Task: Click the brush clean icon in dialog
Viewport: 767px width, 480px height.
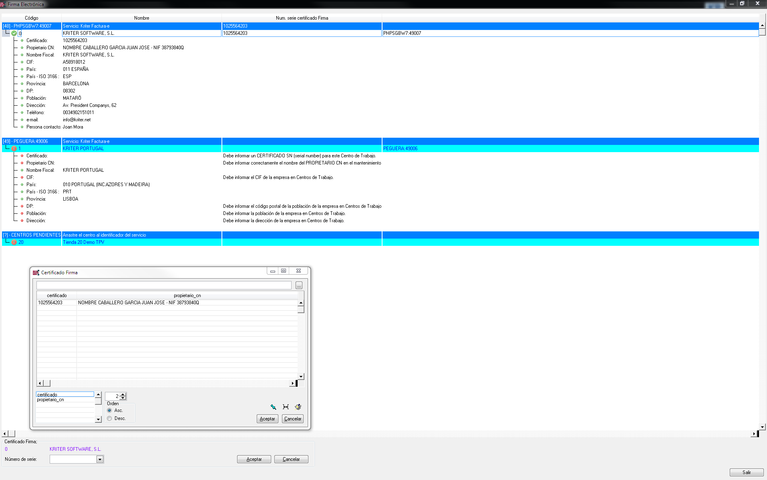Action: tap(298, 407)
